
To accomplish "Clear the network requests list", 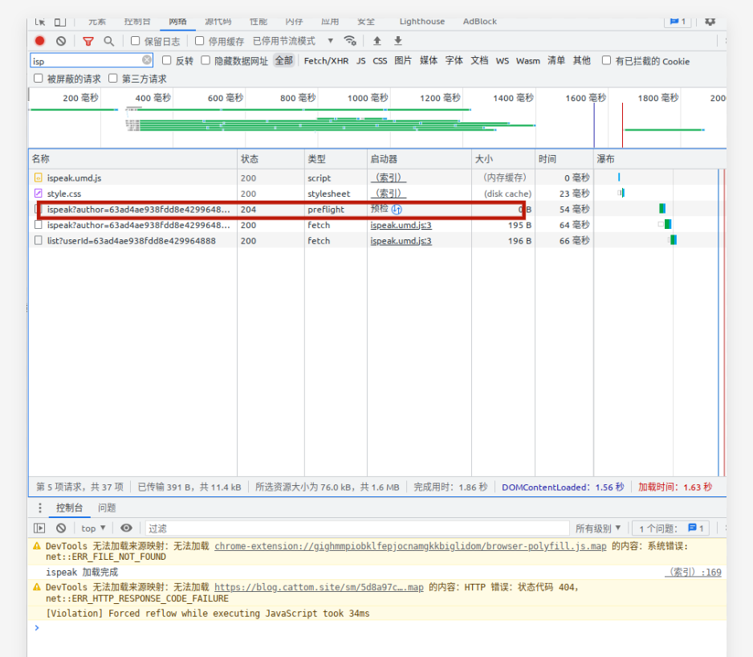I will (61, 40).
